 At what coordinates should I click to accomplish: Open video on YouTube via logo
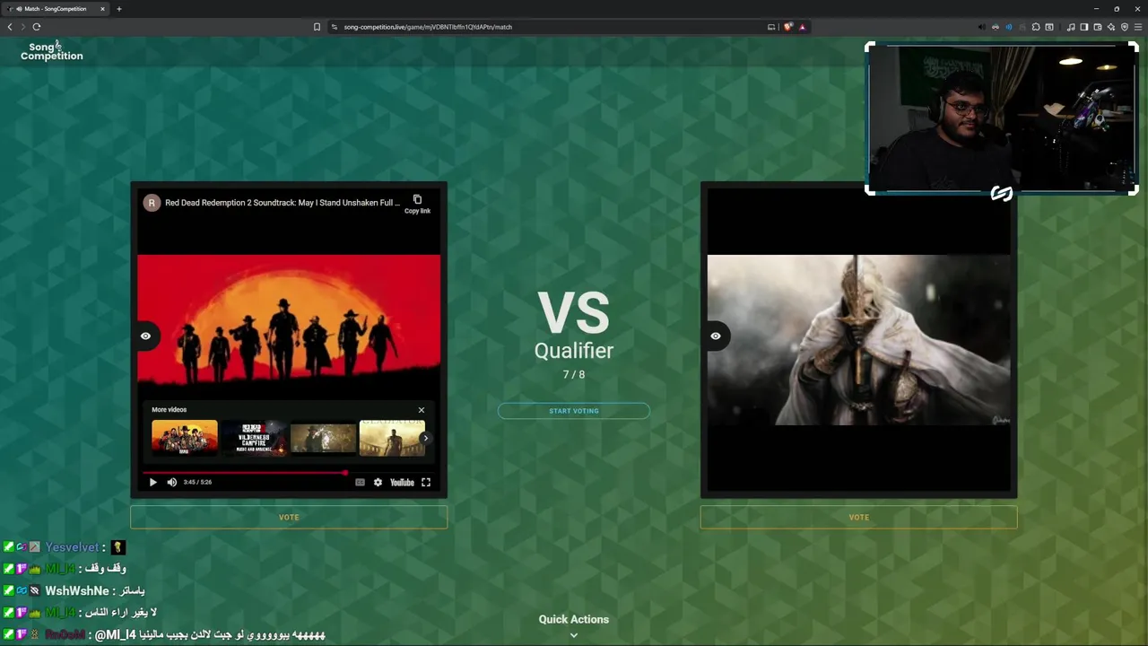pos(402,483)
